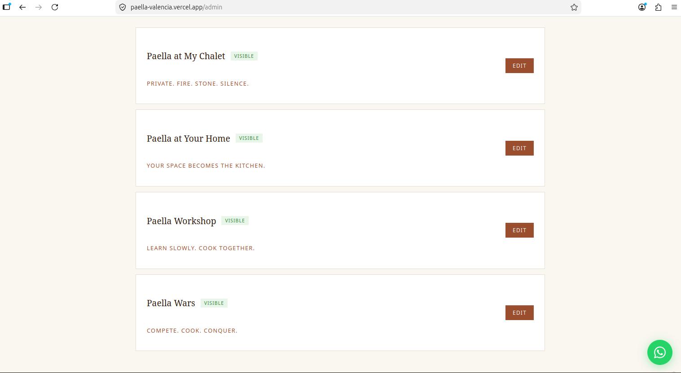Go back with the browser back arrow
Screen dimensions: 681x373
pyautogui.click(x=22, y=7)
